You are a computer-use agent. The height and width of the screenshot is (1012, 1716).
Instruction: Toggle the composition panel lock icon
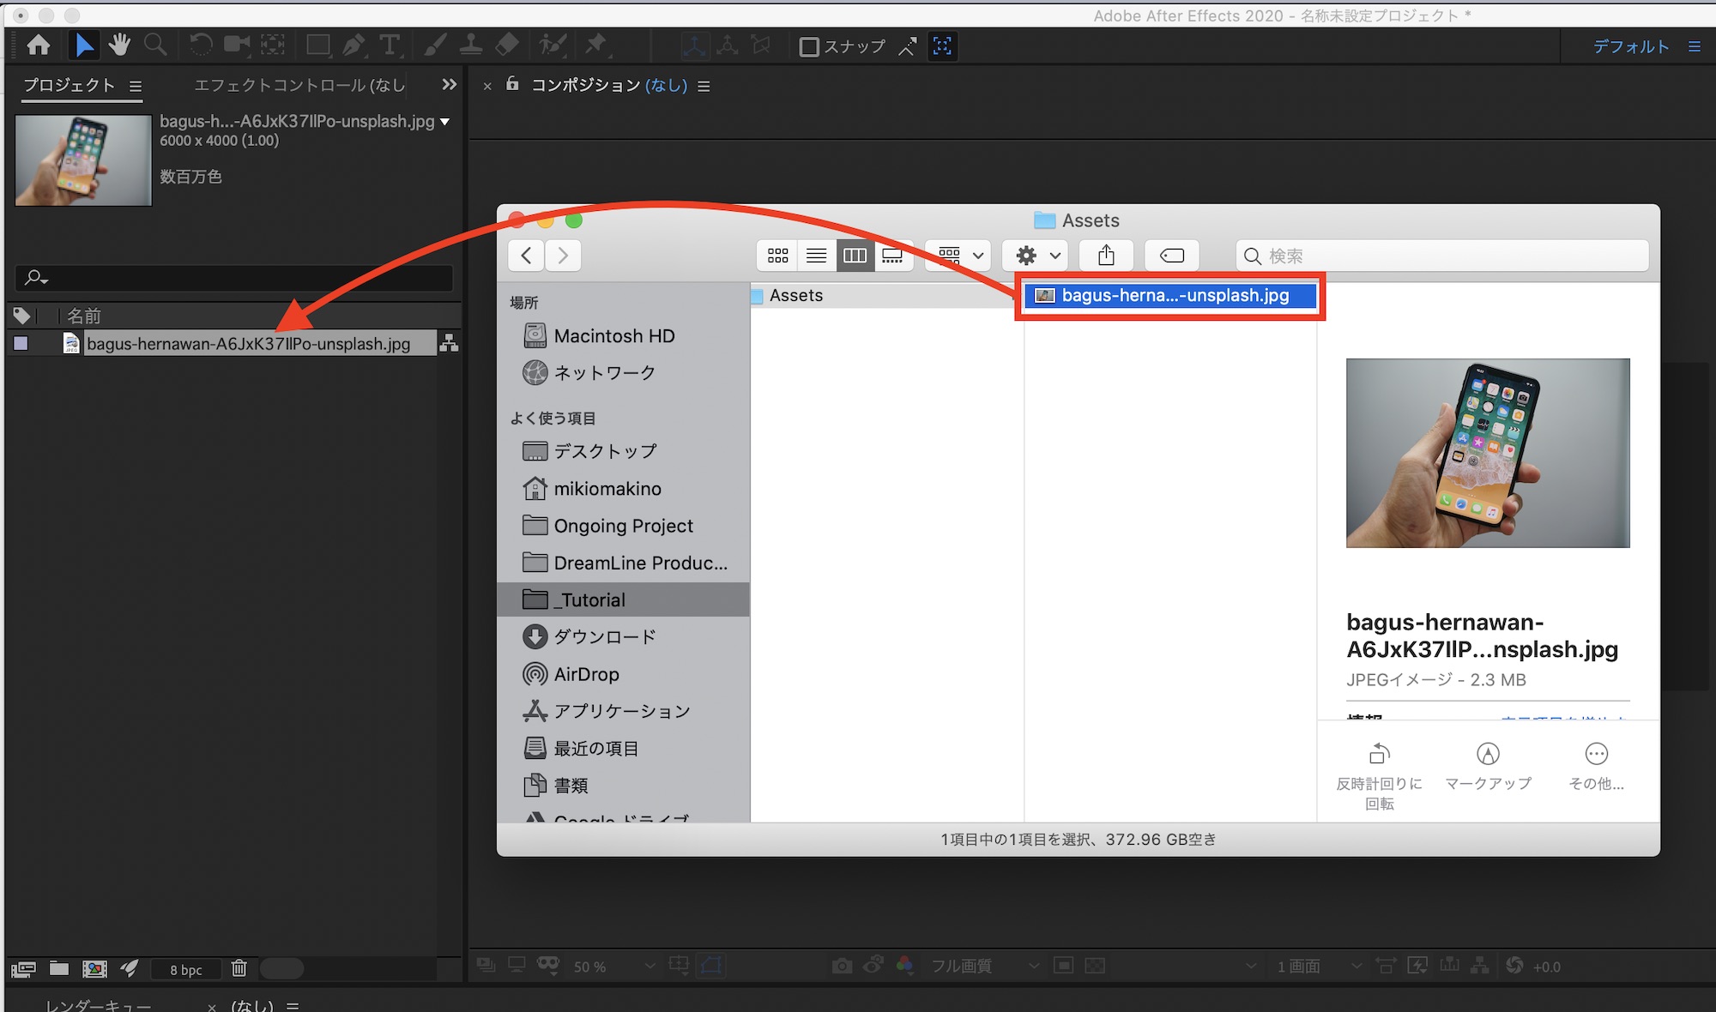[512, 84]
